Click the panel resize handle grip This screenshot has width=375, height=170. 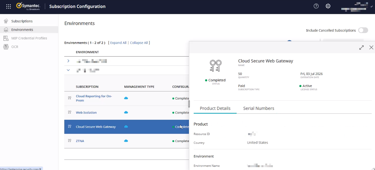pos(189,104)
